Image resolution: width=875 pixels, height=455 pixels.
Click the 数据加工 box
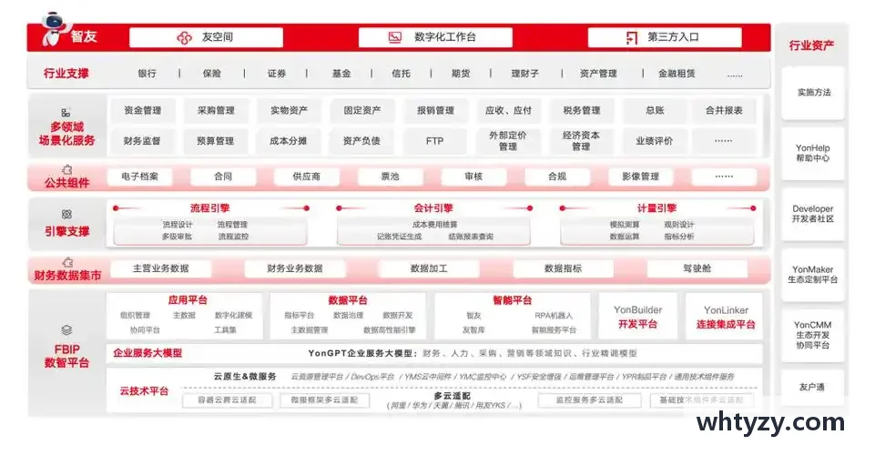[x=429, y=268]
